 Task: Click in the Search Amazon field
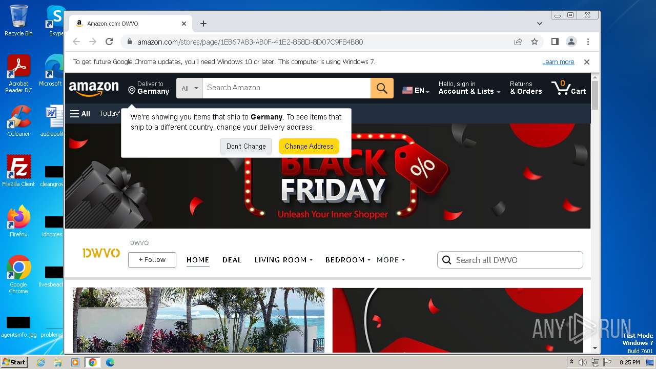click(x=286, y=88)
